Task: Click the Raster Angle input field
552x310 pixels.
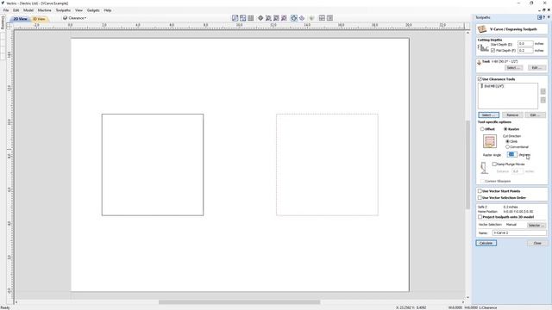Action: (511, 155)
